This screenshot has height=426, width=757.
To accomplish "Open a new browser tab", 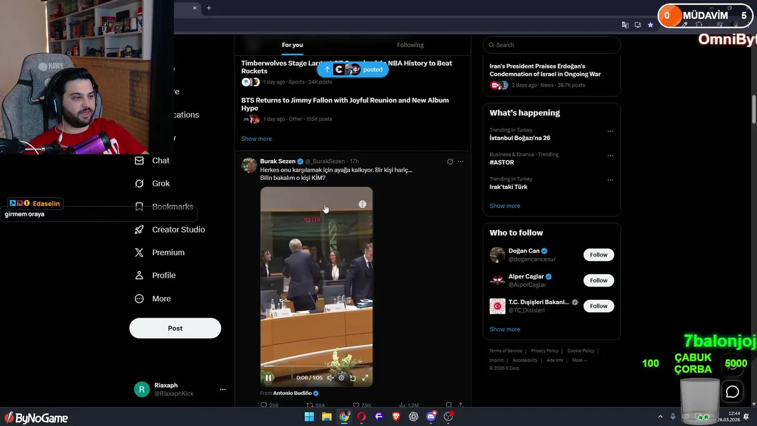I will pyautogui.click(x=209, y=8).
